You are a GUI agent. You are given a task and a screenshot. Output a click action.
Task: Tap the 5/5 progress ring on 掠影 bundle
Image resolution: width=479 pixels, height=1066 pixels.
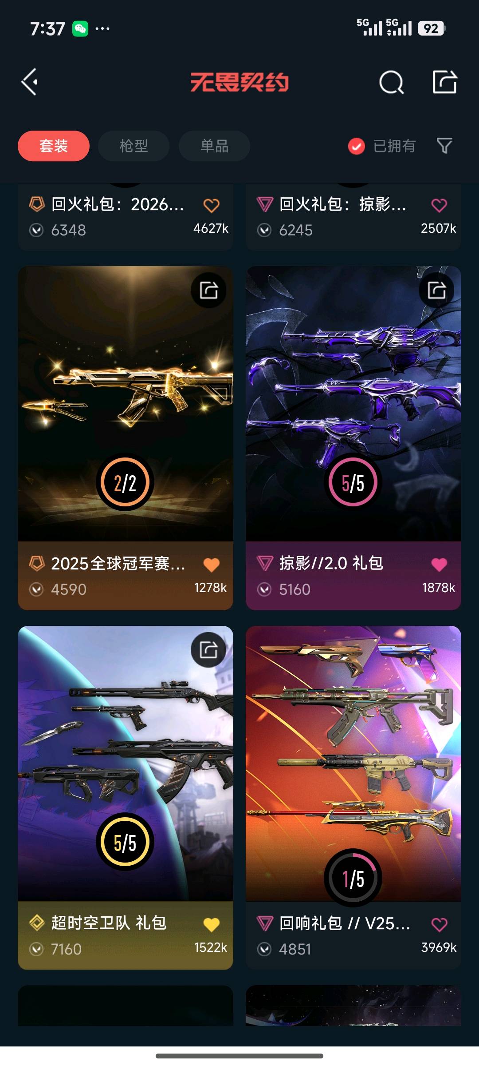[x=353, y=482]
